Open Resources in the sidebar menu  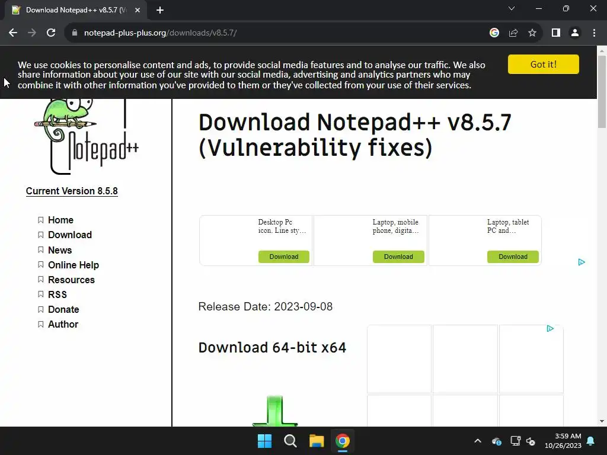pyautogui.click(x=71, y=280)
